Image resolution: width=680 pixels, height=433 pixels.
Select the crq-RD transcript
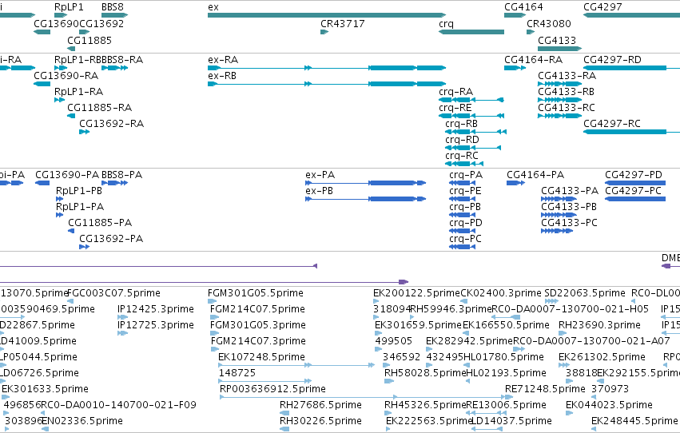tap(473, 148)
